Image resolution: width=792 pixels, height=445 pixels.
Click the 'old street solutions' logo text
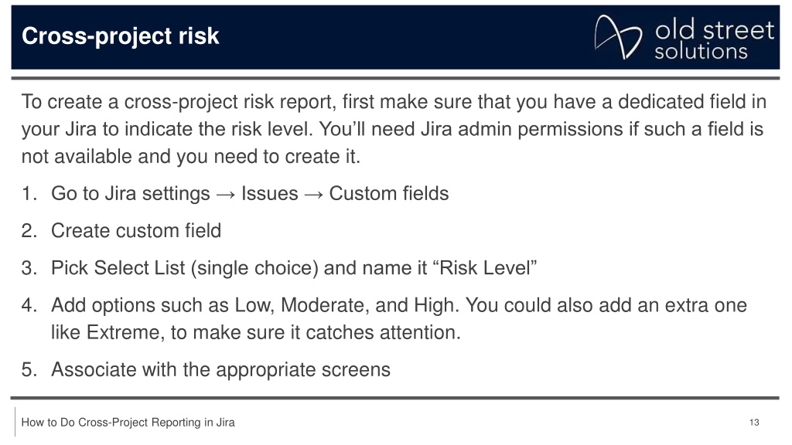714,39
